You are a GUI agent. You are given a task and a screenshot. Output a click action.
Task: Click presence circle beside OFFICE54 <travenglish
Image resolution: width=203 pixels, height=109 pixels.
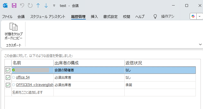[14, 85]
